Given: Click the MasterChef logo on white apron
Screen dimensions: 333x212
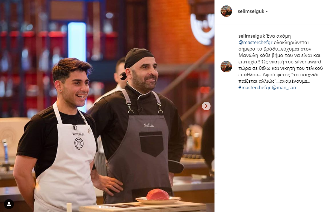Looking at the screenshot, I should pyautogui.click(x=79, y=143).
